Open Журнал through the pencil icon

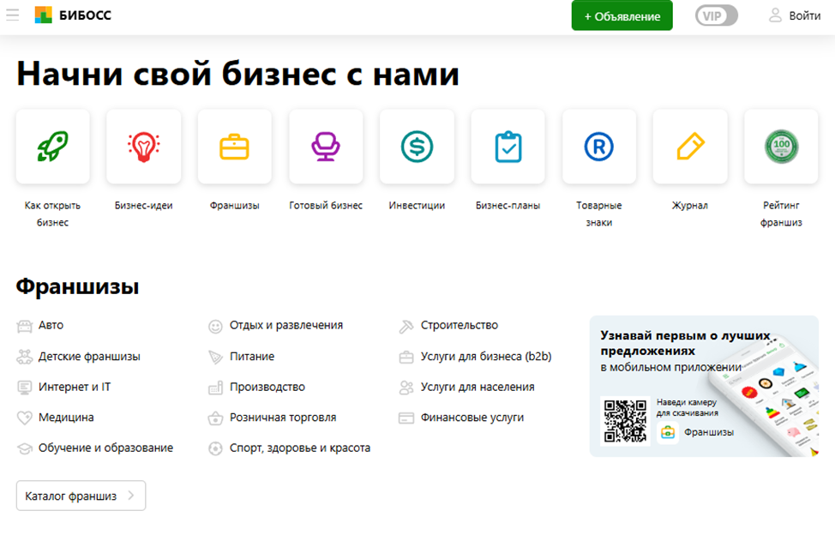689,146
